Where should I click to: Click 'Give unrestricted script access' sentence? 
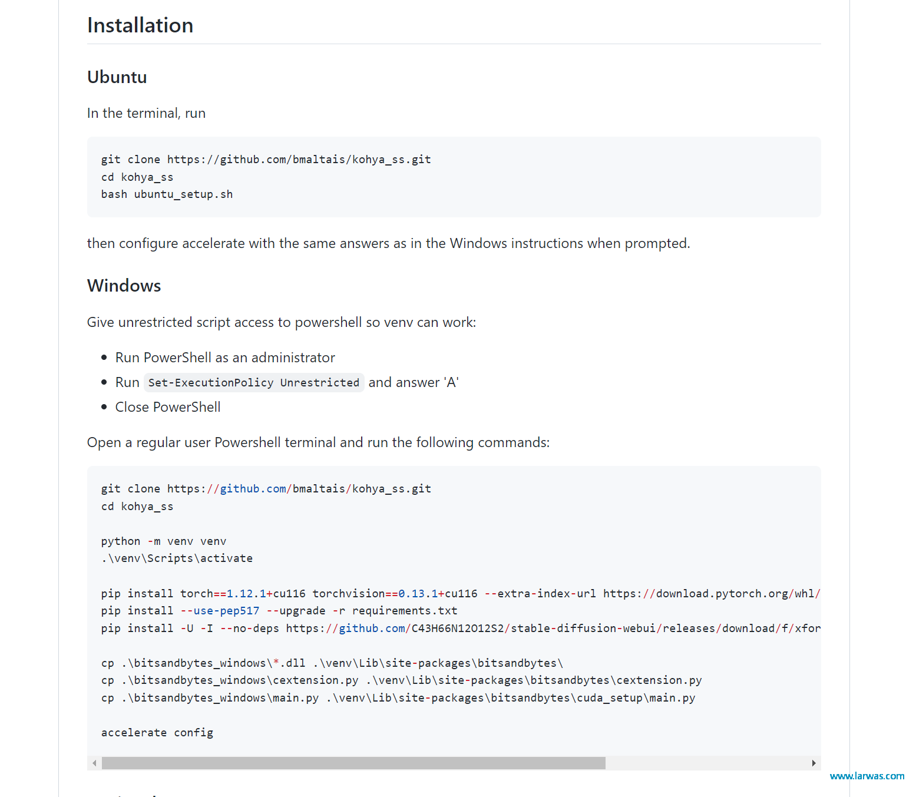[x=282, y=322]
